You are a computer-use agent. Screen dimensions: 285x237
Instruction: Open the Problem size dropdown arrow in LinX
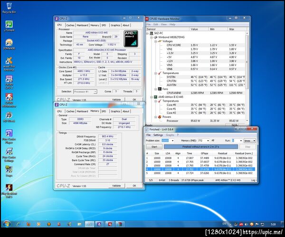tap(172, 141)
